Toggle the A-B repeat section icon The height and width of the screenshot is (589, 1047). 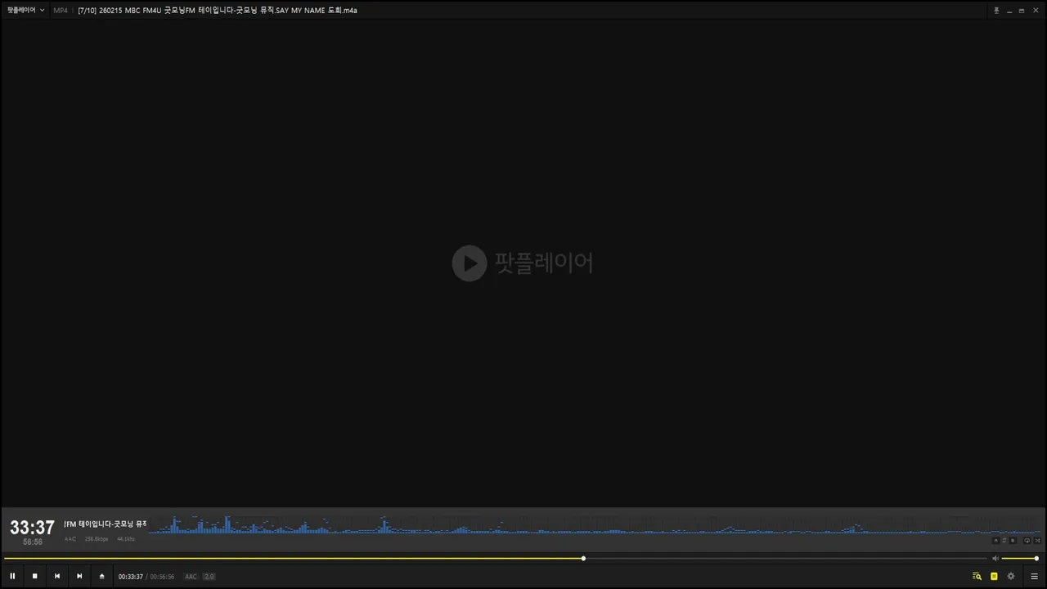995,541
